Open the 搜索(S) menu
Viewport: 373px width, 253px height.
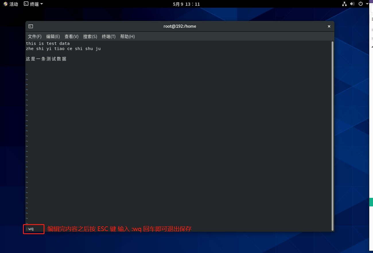[x=90, y=37]
